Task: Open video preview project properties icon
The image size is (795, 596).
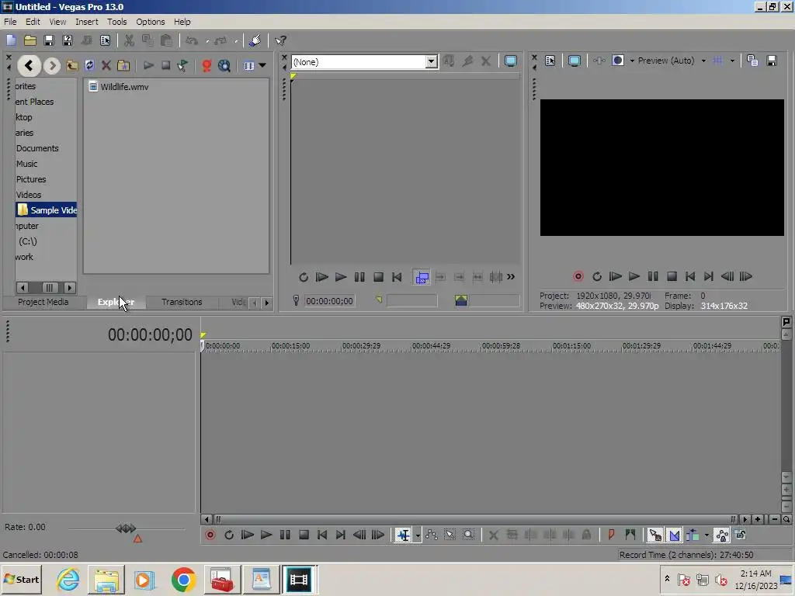Action: 550,61
